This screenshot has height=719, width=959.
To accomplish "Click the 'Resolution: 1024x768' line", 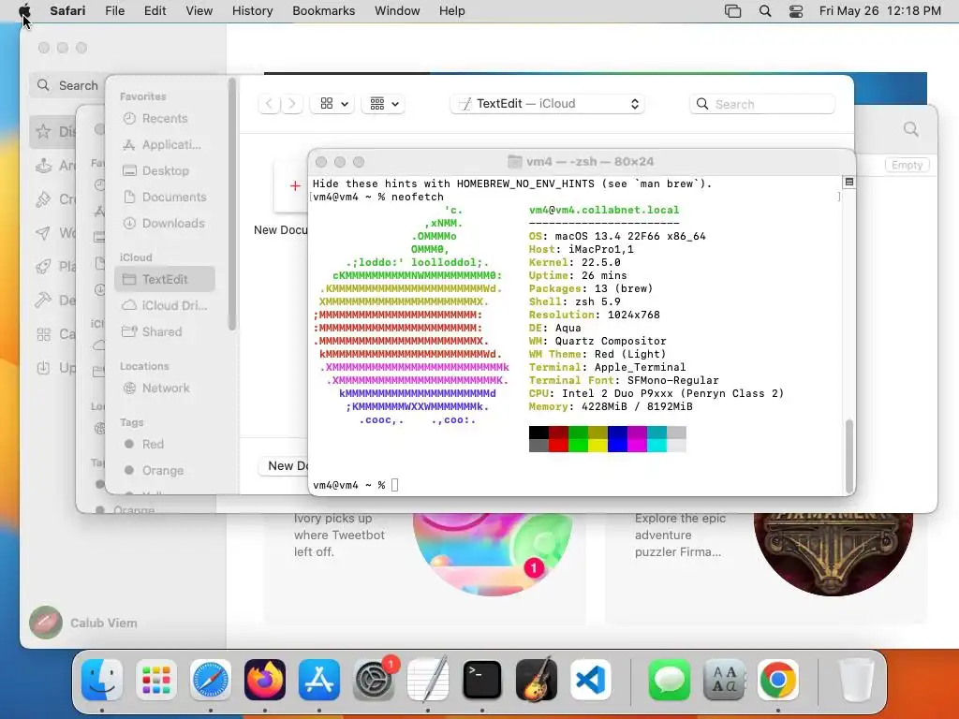I will 595,315.
